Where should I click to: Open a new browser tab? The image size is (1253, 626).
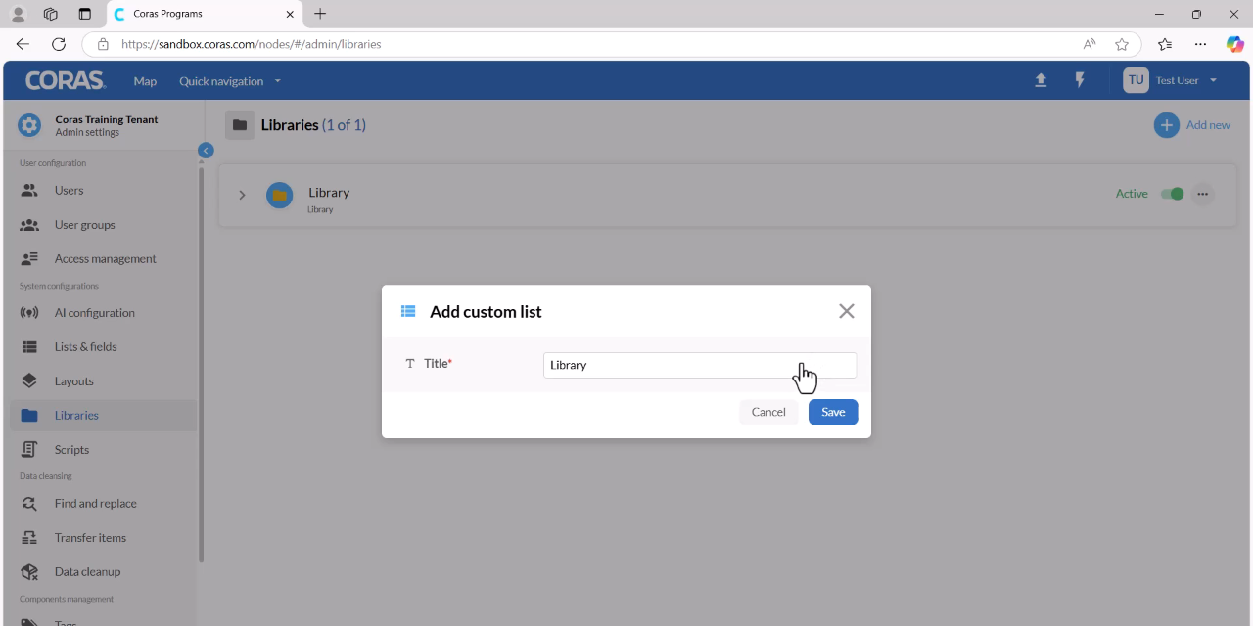320,14
